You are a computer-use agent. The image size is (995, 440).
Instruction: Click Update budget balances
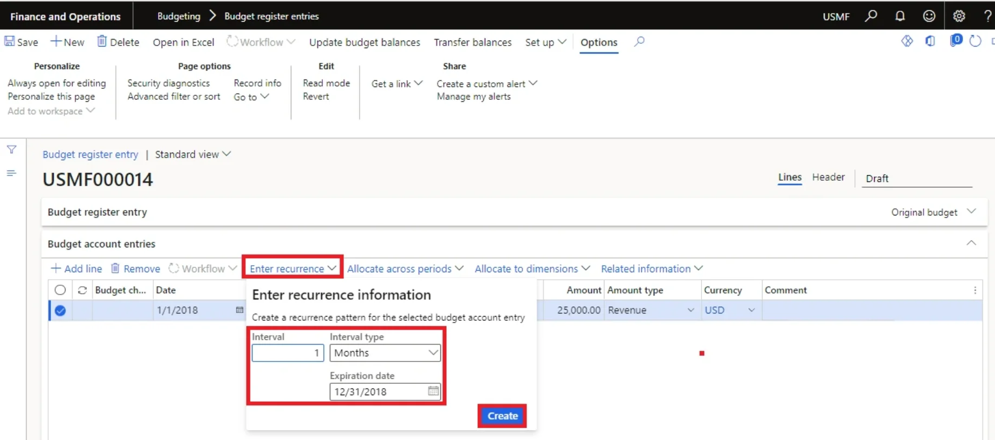click(x=365, y=42)
